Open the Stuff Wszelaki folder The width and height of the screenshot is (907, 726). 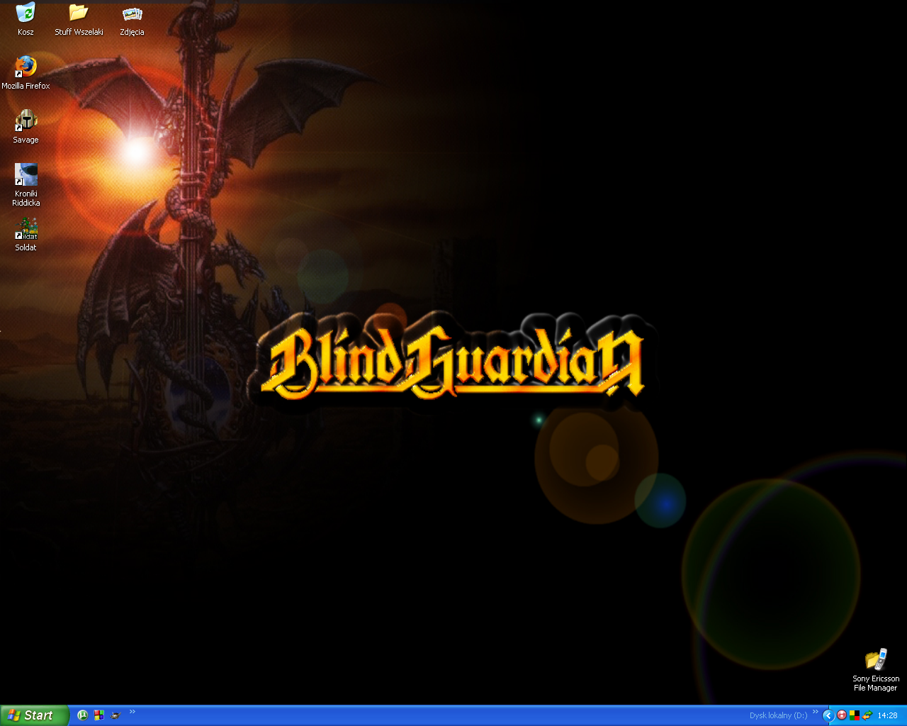click(x=79, y=13)
